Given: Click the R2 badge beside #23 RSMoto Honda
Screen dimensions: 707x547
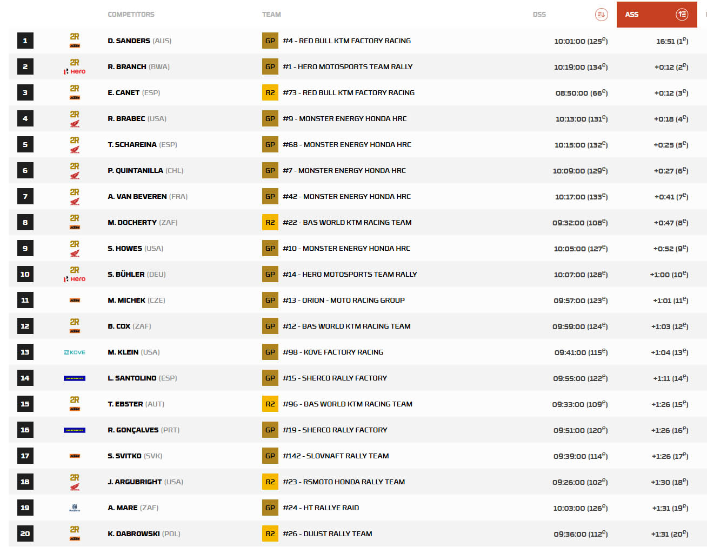Looking at the screenshot, I should click(x=270, y=482).
